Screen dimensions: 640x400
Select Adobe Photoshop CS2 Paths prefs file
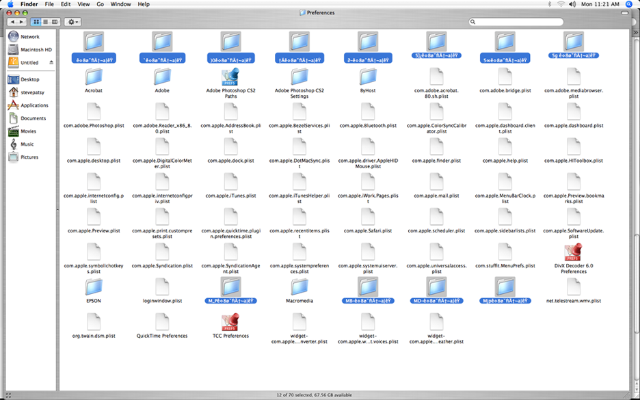click(x=230, y=77)
